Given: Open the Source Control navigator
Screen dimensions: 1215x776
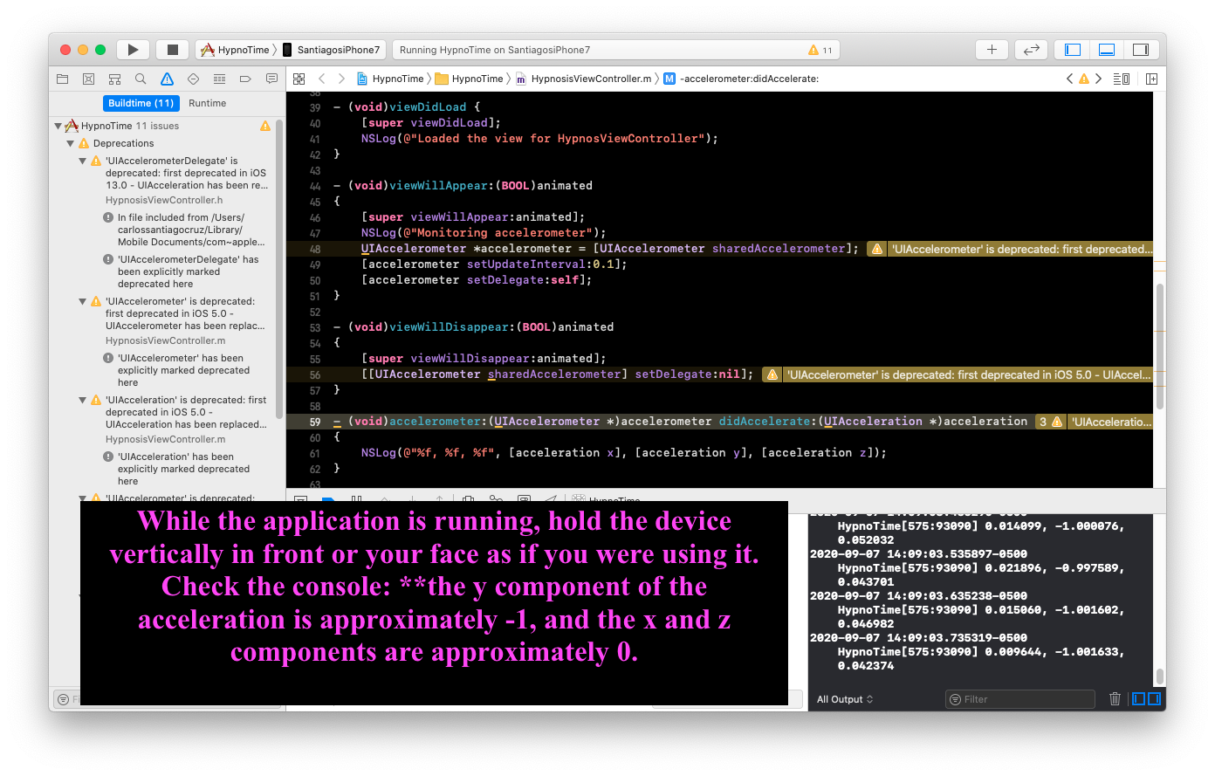Looking at the screenshot, I should coord(88,79).
